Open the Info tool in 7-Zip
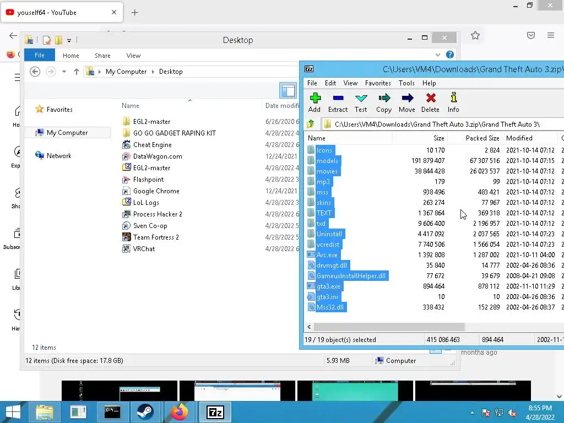Screen dimensions: 564x423 pos(453,103)
